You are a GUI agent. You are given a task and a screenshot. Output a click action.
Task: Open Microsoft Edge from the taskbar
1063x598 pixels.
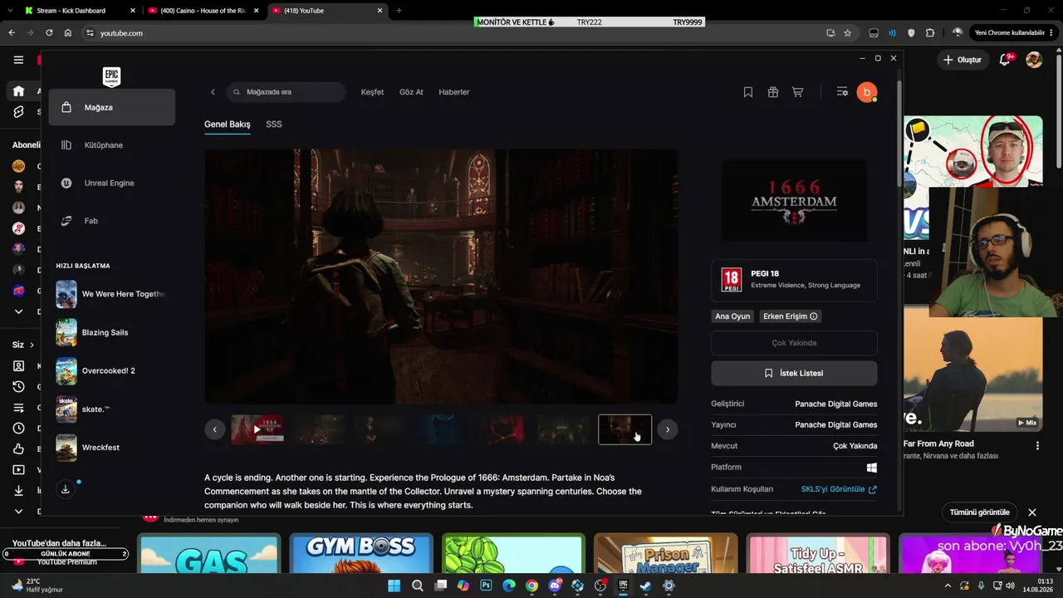(509, 586)
